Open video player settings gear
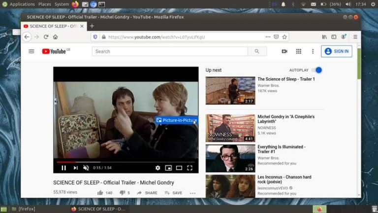 click(x=158, y=168)
